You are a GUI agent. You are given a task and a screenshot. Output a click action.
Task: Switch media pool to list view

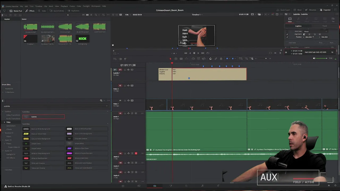tap(91, 15)
